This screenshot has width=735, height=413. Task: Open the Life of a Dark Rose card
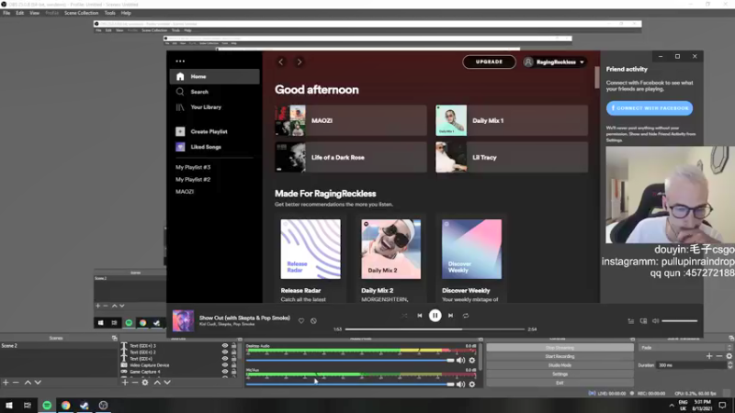[351, 157]
